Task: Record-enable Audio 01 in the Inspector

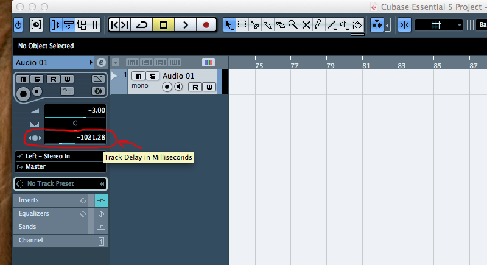Action: click(23, 93)
